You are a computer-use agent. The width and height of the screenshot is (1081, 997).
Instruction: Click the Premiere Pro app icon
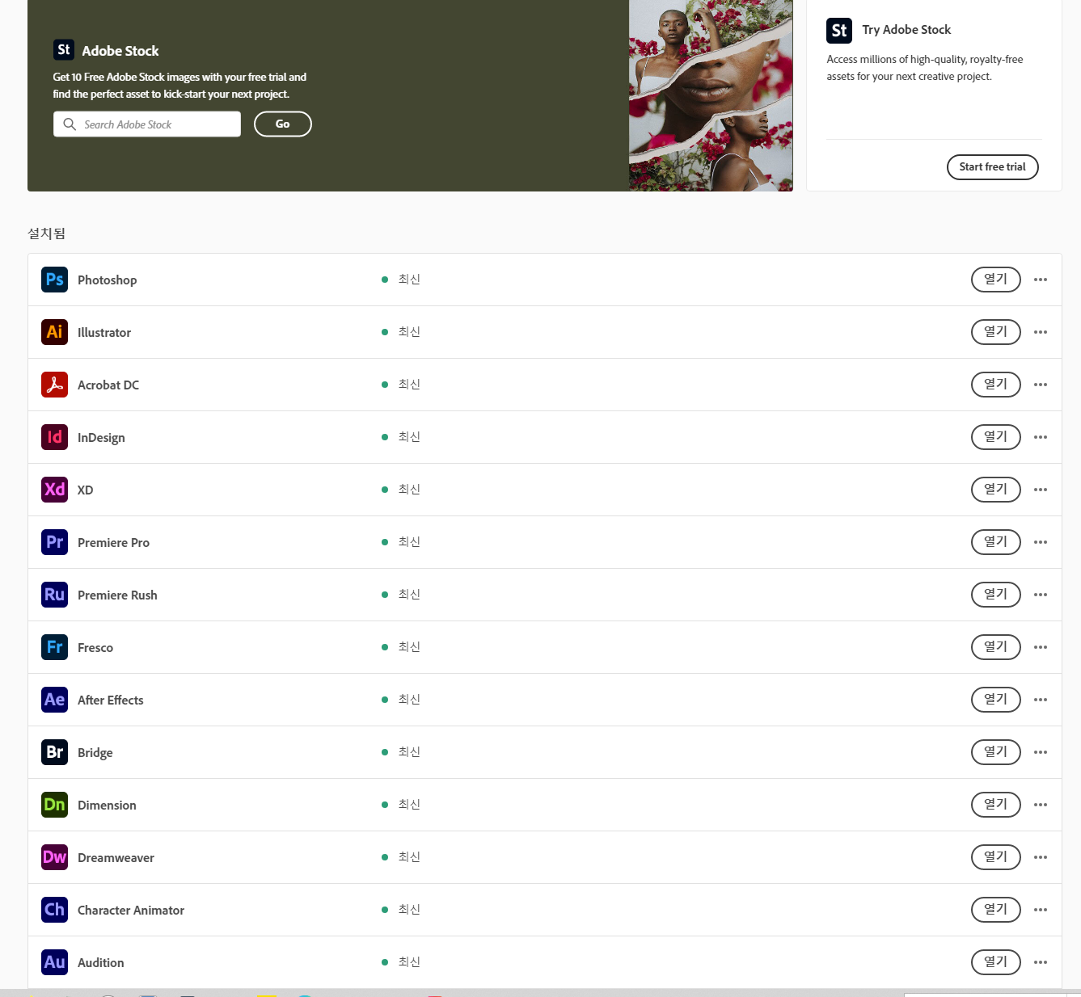pos(54,542)
